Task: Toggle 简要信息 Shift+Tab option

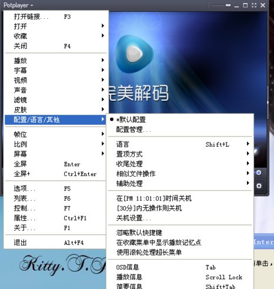Action: coord(180,285)
